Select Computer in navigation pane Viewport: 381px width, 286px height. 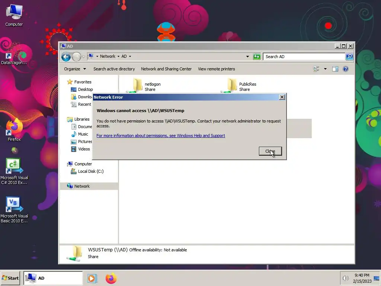coord(80,164)
